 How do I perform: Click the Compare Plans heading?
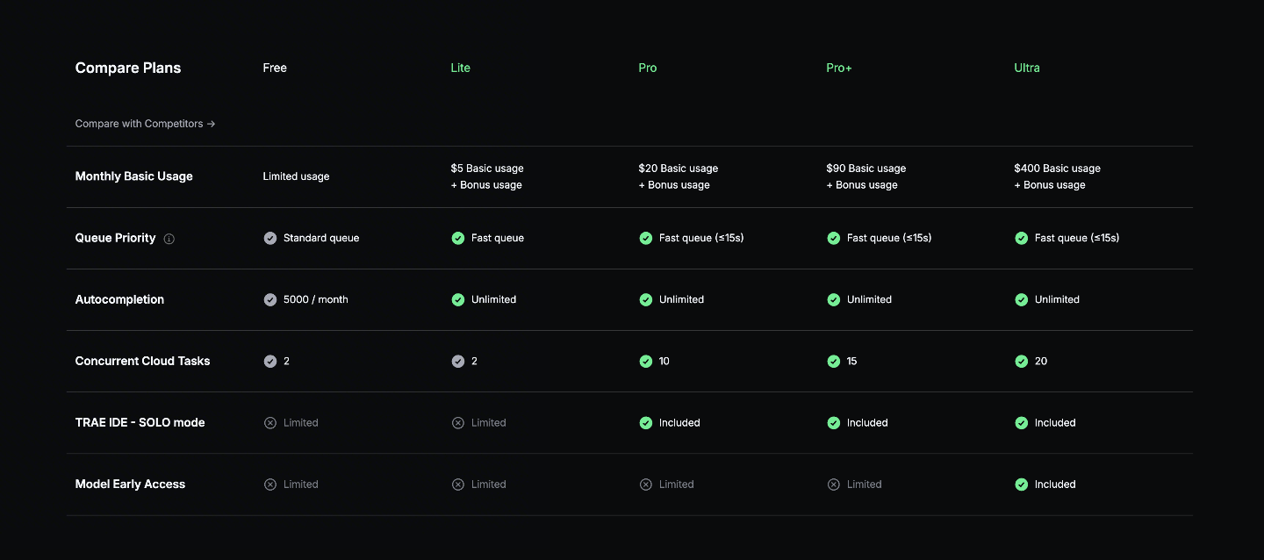(x=128, y=68)
